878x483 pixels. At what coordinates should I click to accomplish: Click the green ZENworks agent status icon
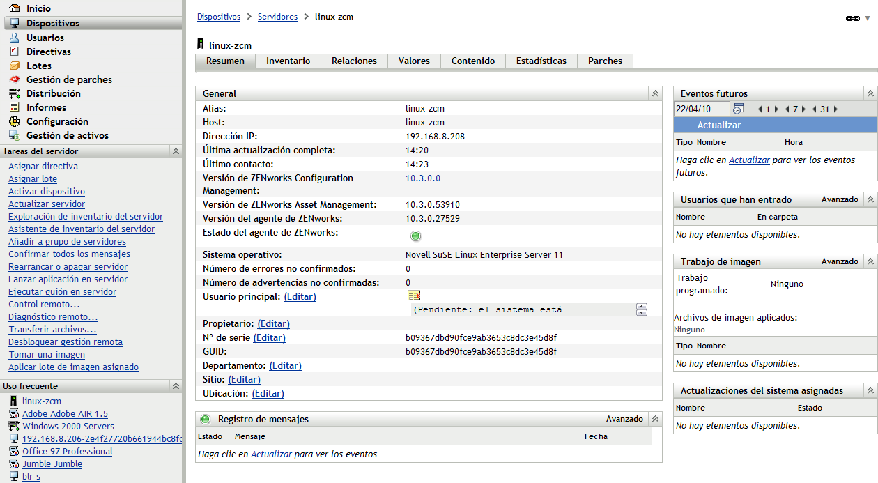point(416,236)
